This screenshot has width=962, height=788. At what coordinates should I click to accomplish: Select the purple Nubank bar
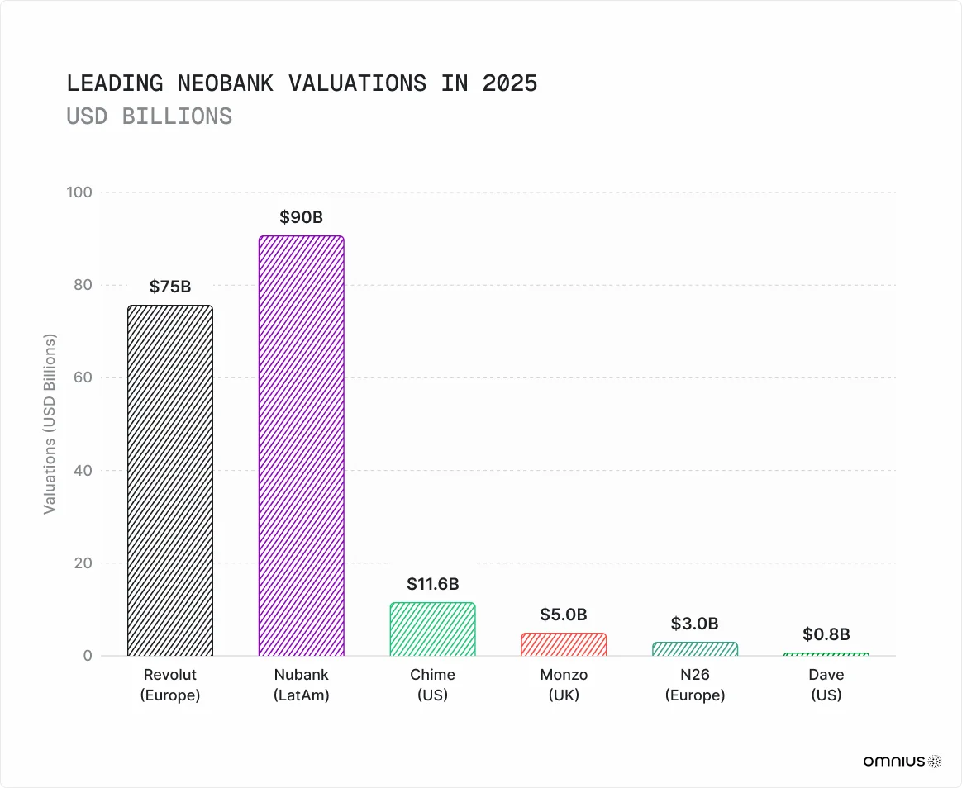301,446
